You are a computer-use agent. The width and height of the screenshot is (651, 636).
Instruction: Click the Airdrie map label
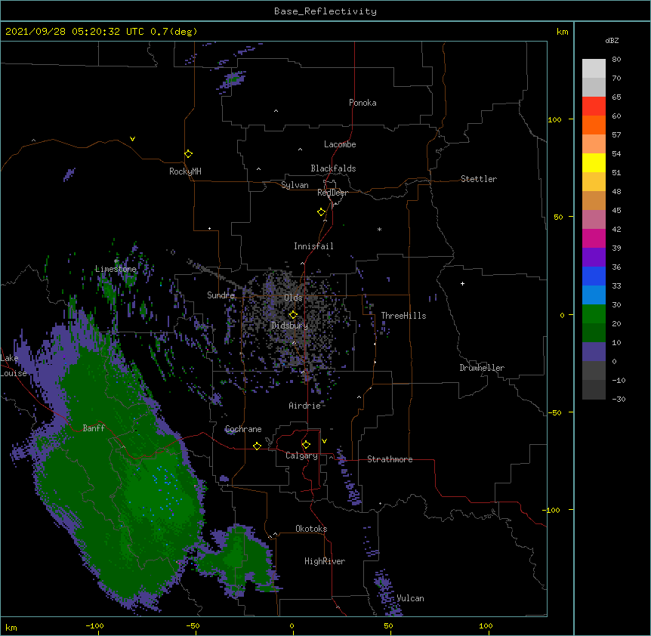coord(305,406)
